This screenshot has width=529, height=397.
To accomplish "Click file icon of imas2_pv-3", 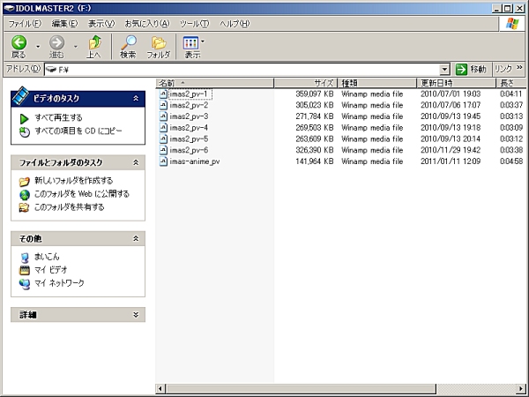I will point(163,116).
